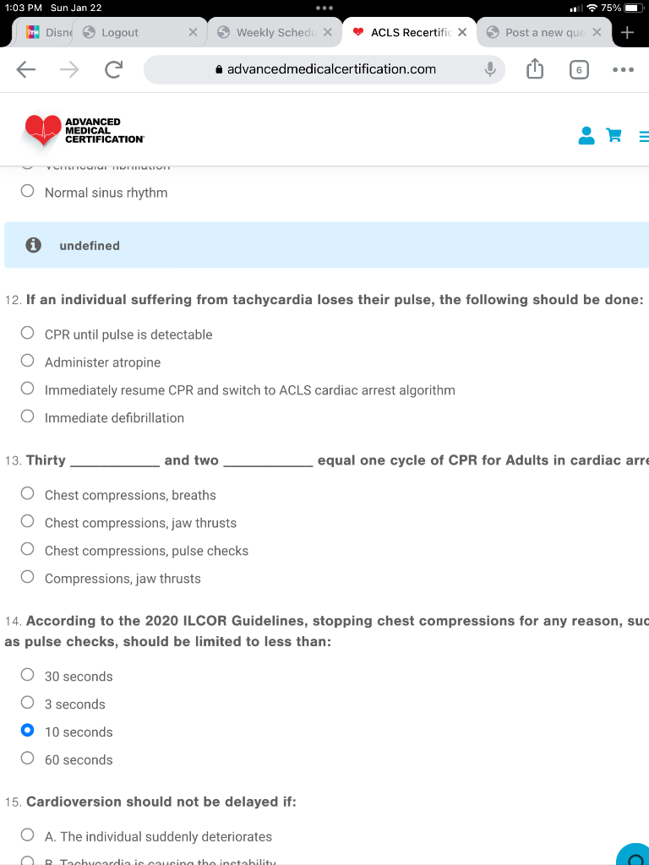Open Safari's share sheet
Image resolution: width=649 pixels, height=865 pixels.
[534, 70]
